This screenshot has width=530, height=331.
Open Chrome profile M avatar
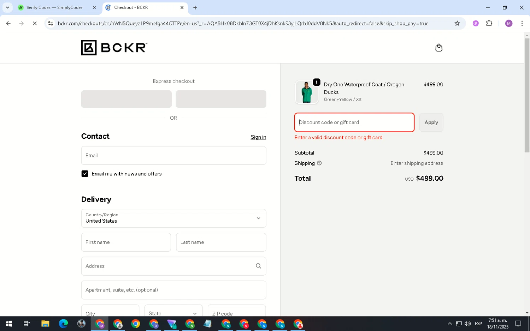pos(509,23)
